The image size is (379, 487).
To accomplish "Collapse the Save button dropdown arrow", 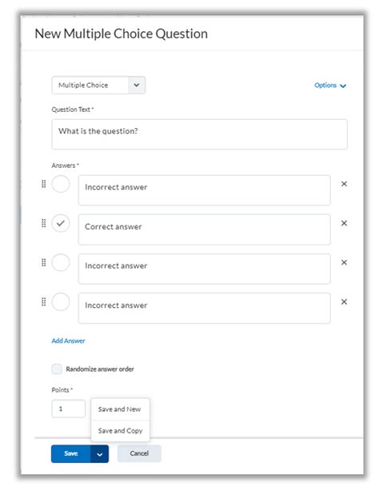I will (99, 453).
